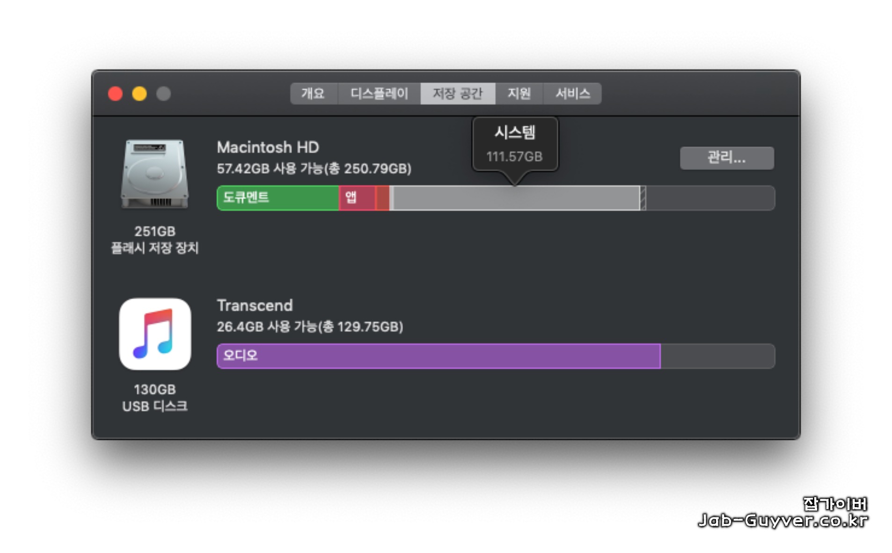Click the 플래시 저장 장치 label
This screenshot has height=553, width=892.
155,248
